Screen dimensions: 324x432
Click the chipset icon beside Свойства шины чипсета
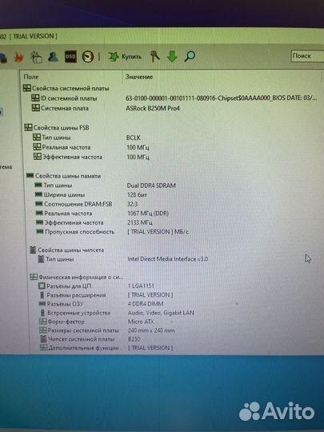(33, 250)
